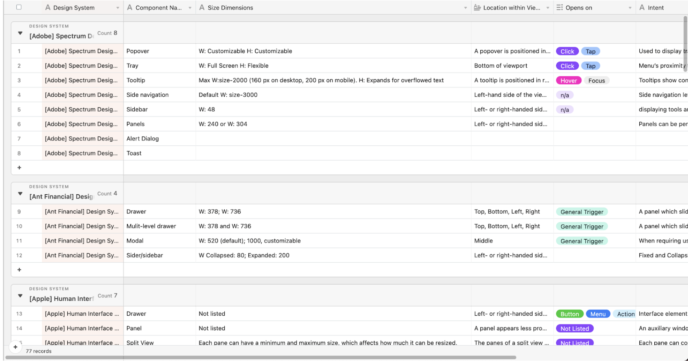
Task: Collapse the [Adobe] Spectrum group
Action: pyautogui.click(x=20, y=33)
